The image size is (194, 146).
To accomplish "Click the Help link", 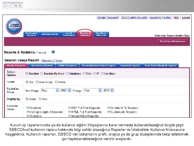I will tap(176, 18).
